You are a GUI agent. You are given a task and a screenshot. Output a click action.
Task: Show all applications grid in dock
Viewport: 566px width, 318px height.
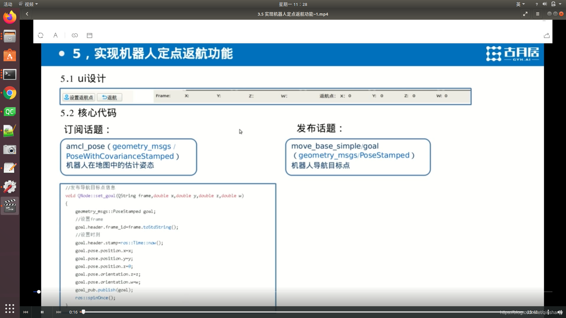[x=10, y=308]
